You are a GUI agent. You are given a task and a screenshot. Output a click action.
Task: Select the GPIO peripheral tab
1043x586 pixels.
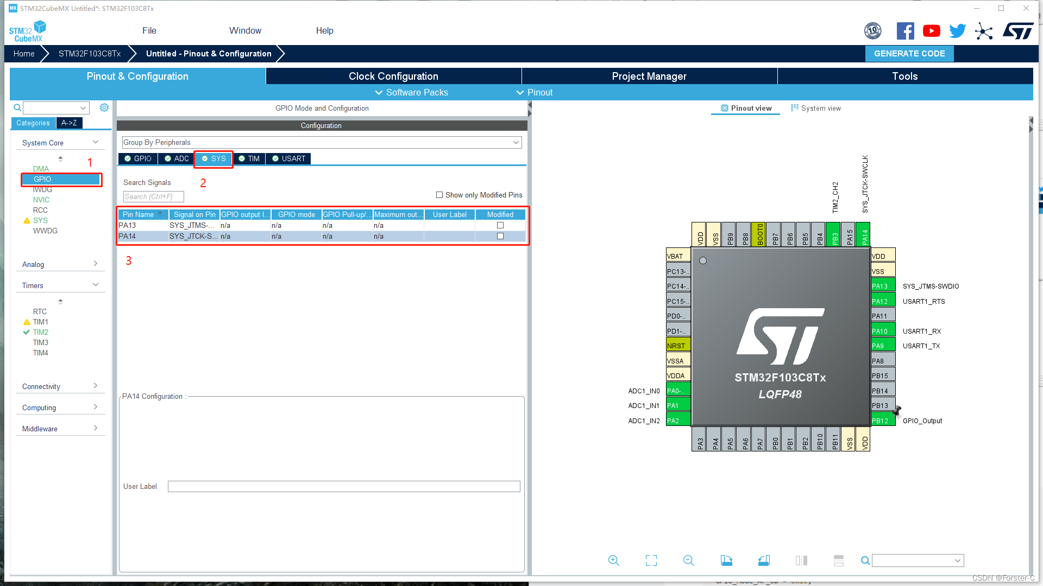(138, 158)
